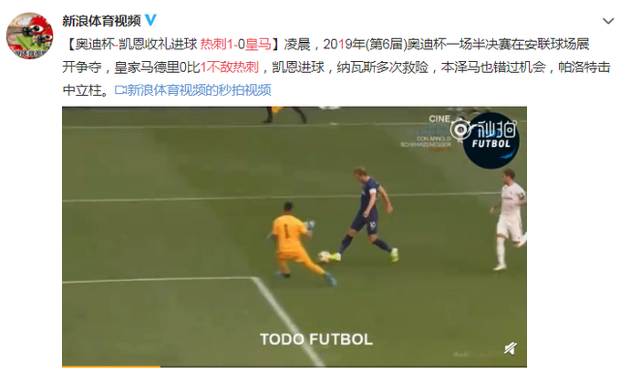The image size is (620, 373).
Task: Click the CINE overlay text in video
Action: pyautogui.click(x=439, y=119)
